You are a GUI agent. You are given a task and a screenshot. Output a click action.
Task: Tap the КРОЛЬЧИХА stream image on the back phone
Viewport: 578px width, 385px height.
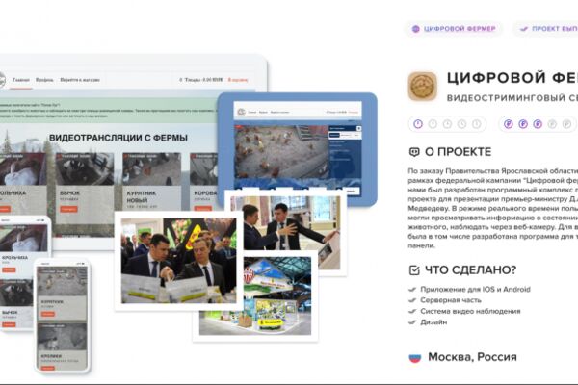point(23,238)
